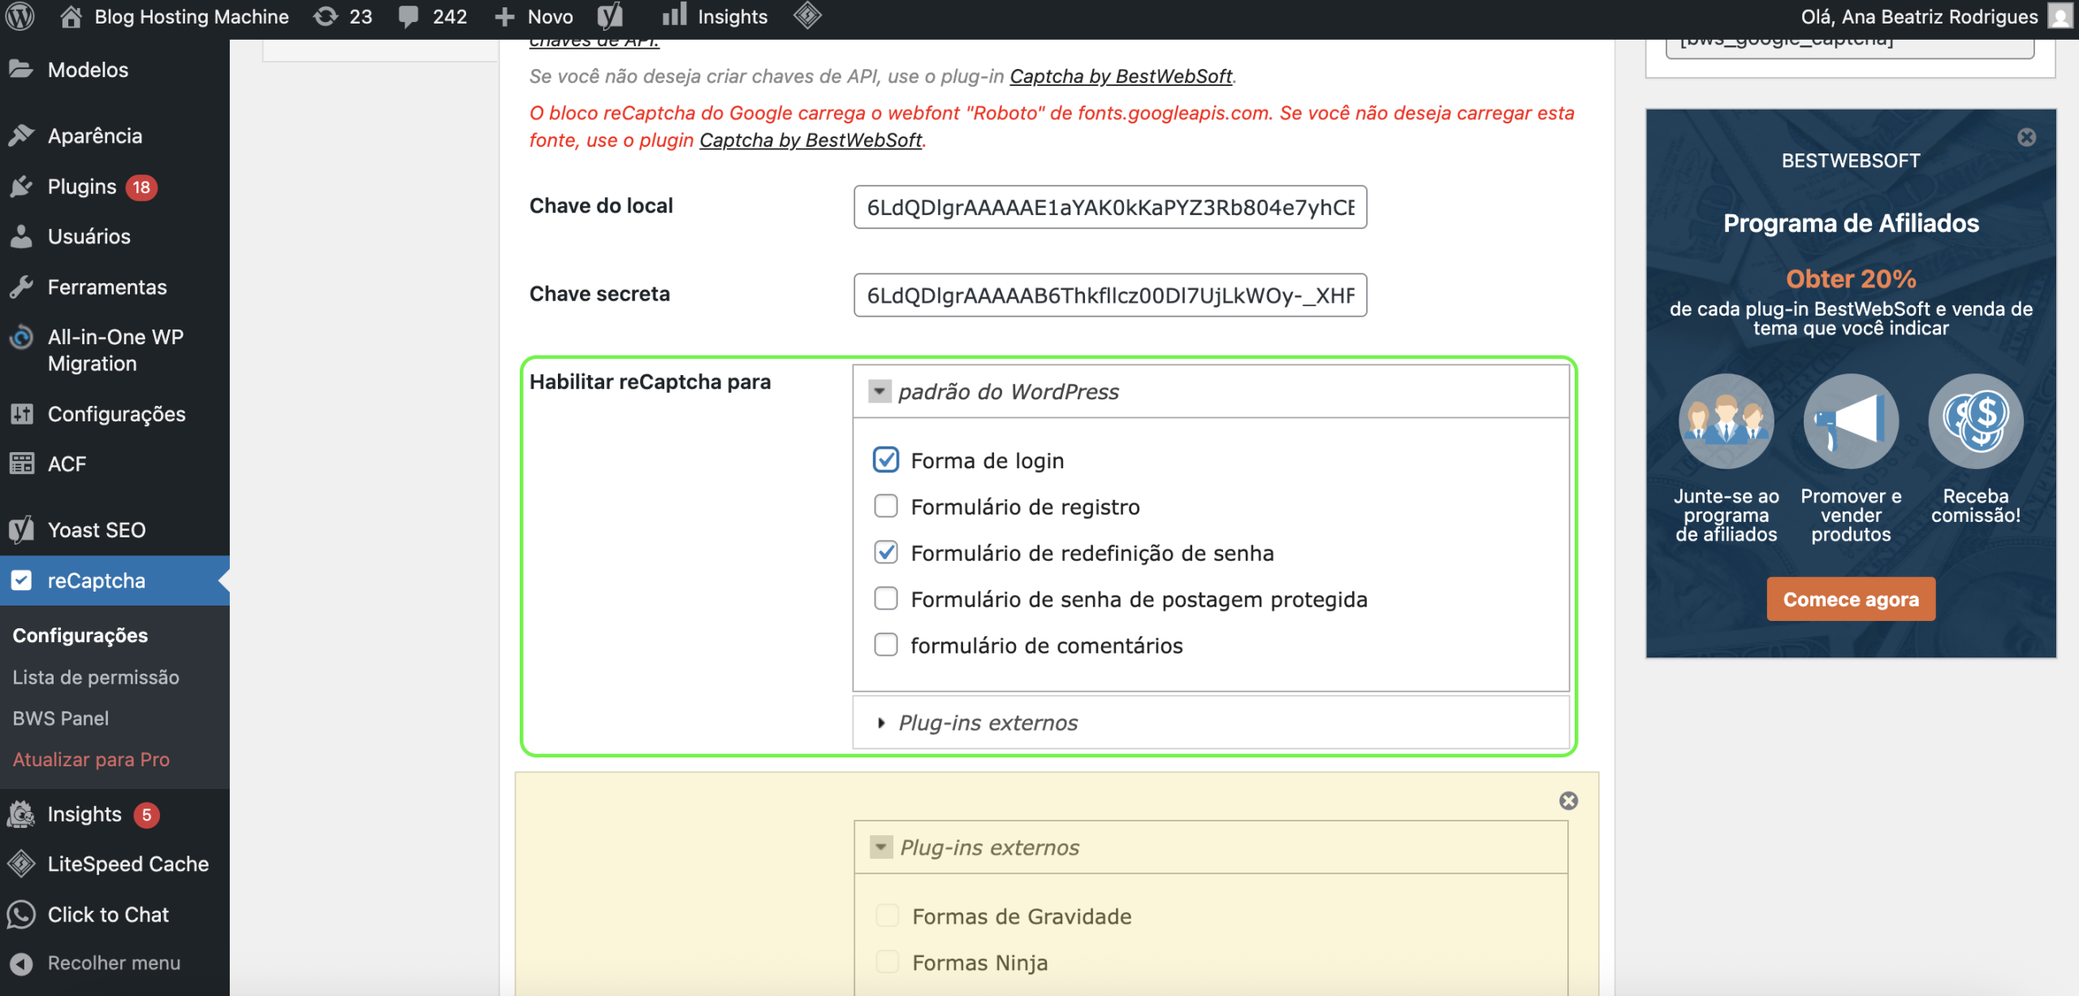Open the LiteSpeed Cache menu item
Image resolution: width=2079 pixels, height=996 pixels.
pyautogui.click(x=115, y=864)
